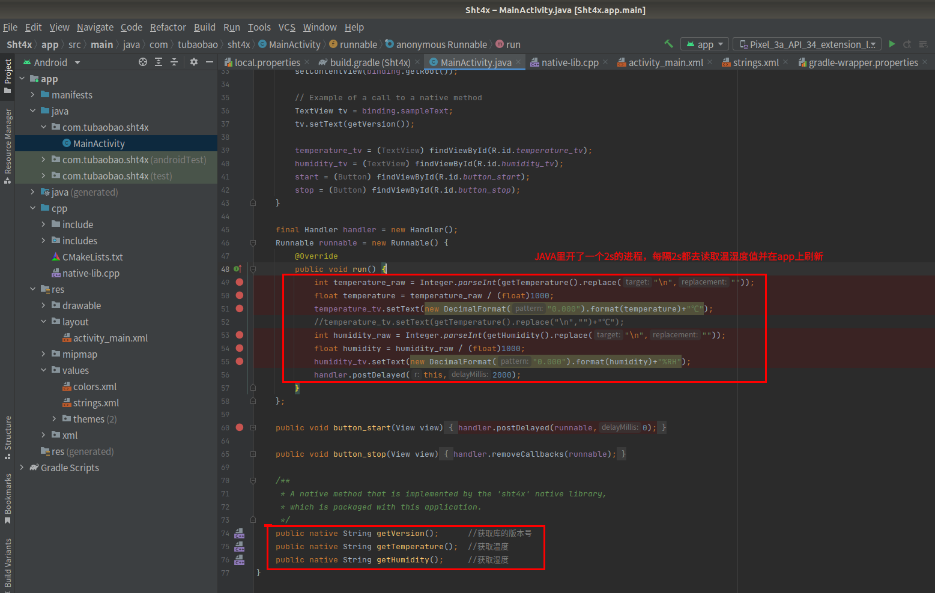Screen dimensions: 935x593
Task: Click the override gutter icon on line 48
Action: (237, 269)
